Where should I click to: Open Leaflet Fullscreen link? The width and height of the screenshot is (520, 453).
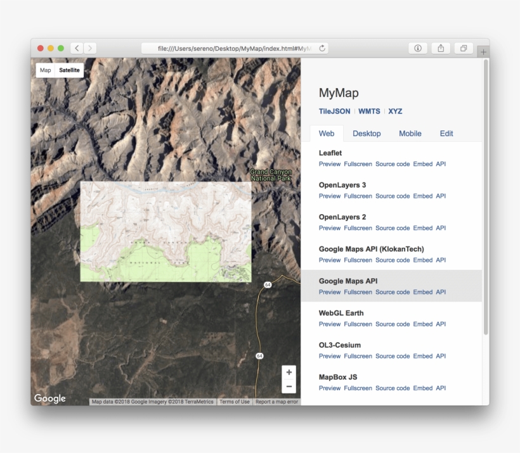[x=358, y=164]
